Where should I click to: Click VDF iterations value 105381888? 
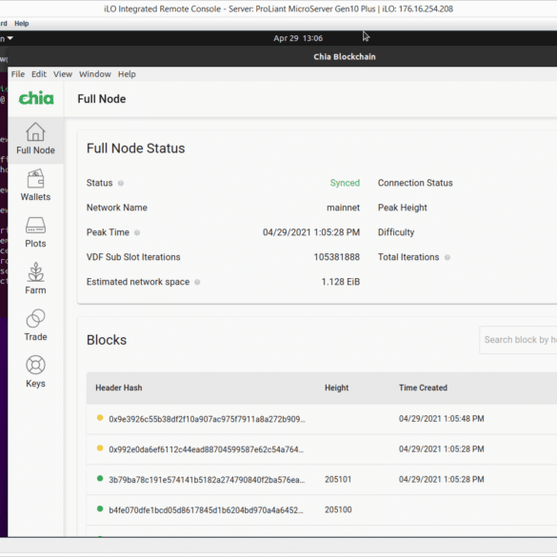(x=336, y=257)
